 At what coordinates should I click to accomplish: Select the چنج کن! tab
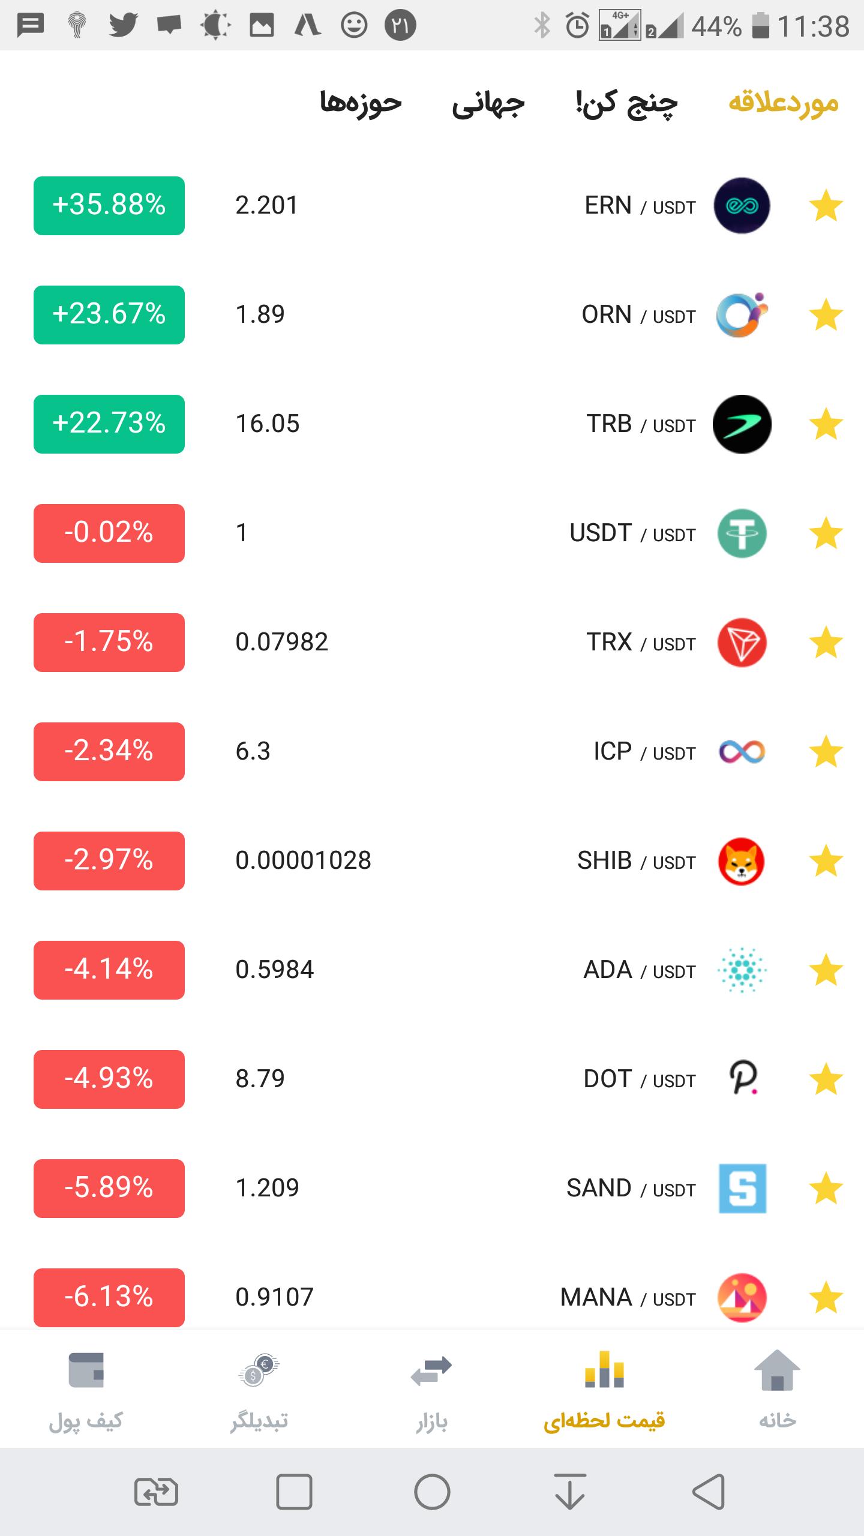627,103
